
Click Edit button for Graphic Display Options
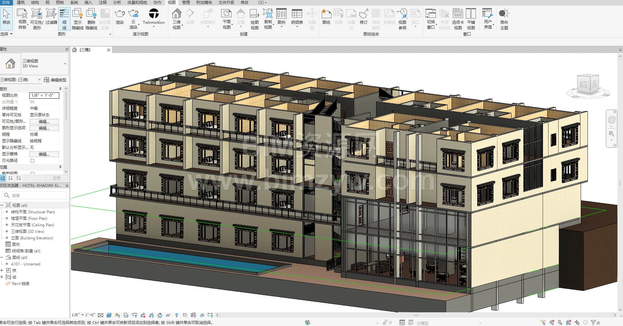pyautogui.click(x=44, y=128)
